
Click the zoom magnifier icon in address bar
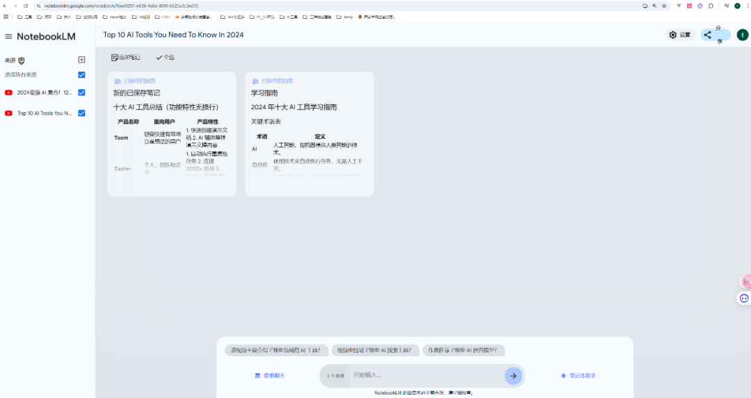654,6
